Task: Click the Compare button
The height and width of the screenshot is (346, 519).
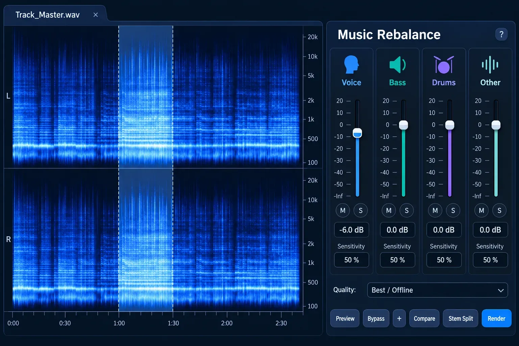Action: pyautogui.click(x=424, y=318)
